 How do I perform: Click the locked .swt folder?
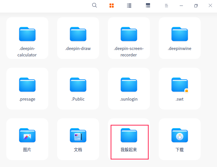[180, 89]
